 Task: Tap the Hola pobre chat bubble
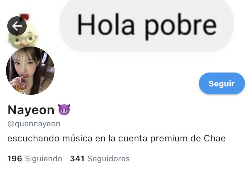click(x=147, y=25)
